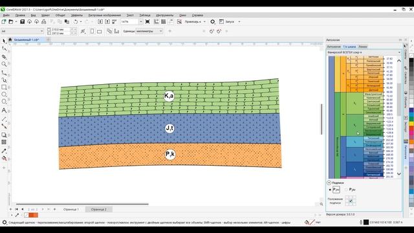Screen dimensions: 414x233
Task: Collapse the Подписи section
Action: tap(329, 183)
